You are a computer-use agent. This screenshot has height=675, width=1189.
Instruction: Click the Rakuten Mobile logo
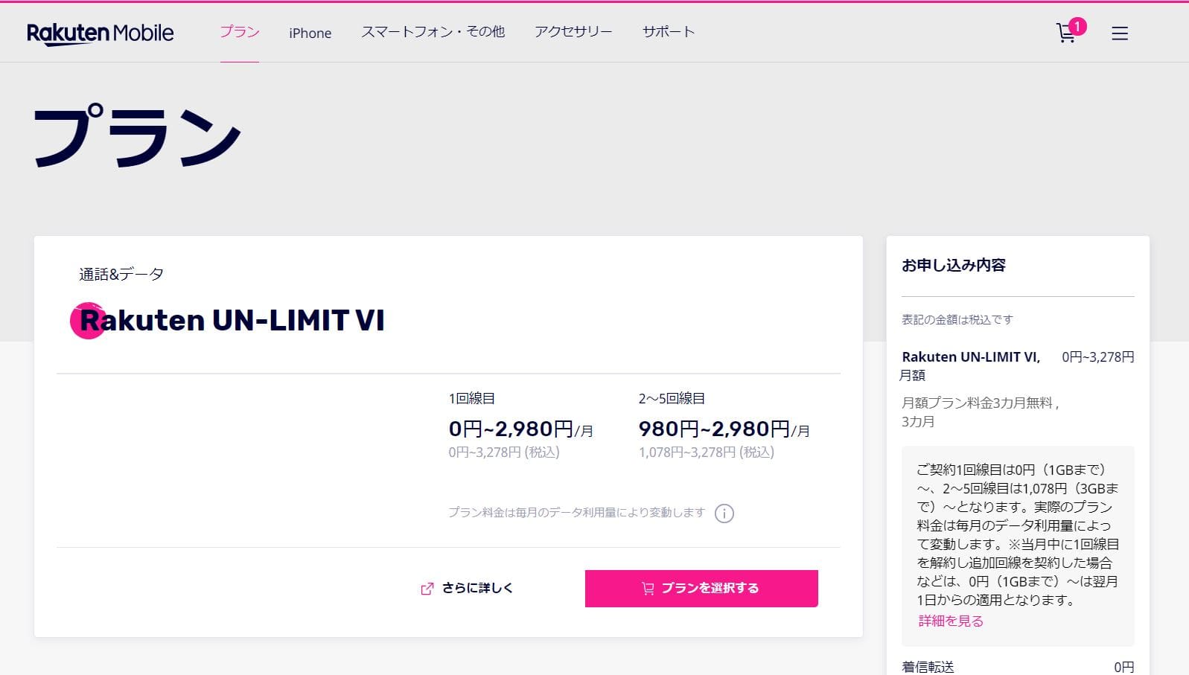100,33
